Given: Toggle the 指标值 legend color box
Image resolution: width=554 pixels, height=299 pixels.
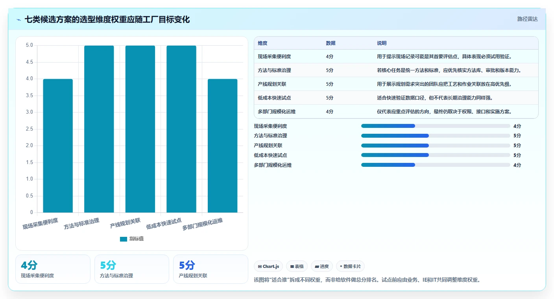Looking at the screenshot, I should 124,239.
